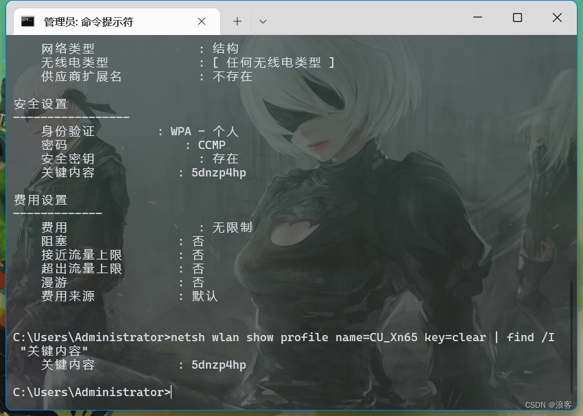The height and width of the screenshot is (416, 583).
Task: Click the 超出流量上限 label
Action: (82, 268)
